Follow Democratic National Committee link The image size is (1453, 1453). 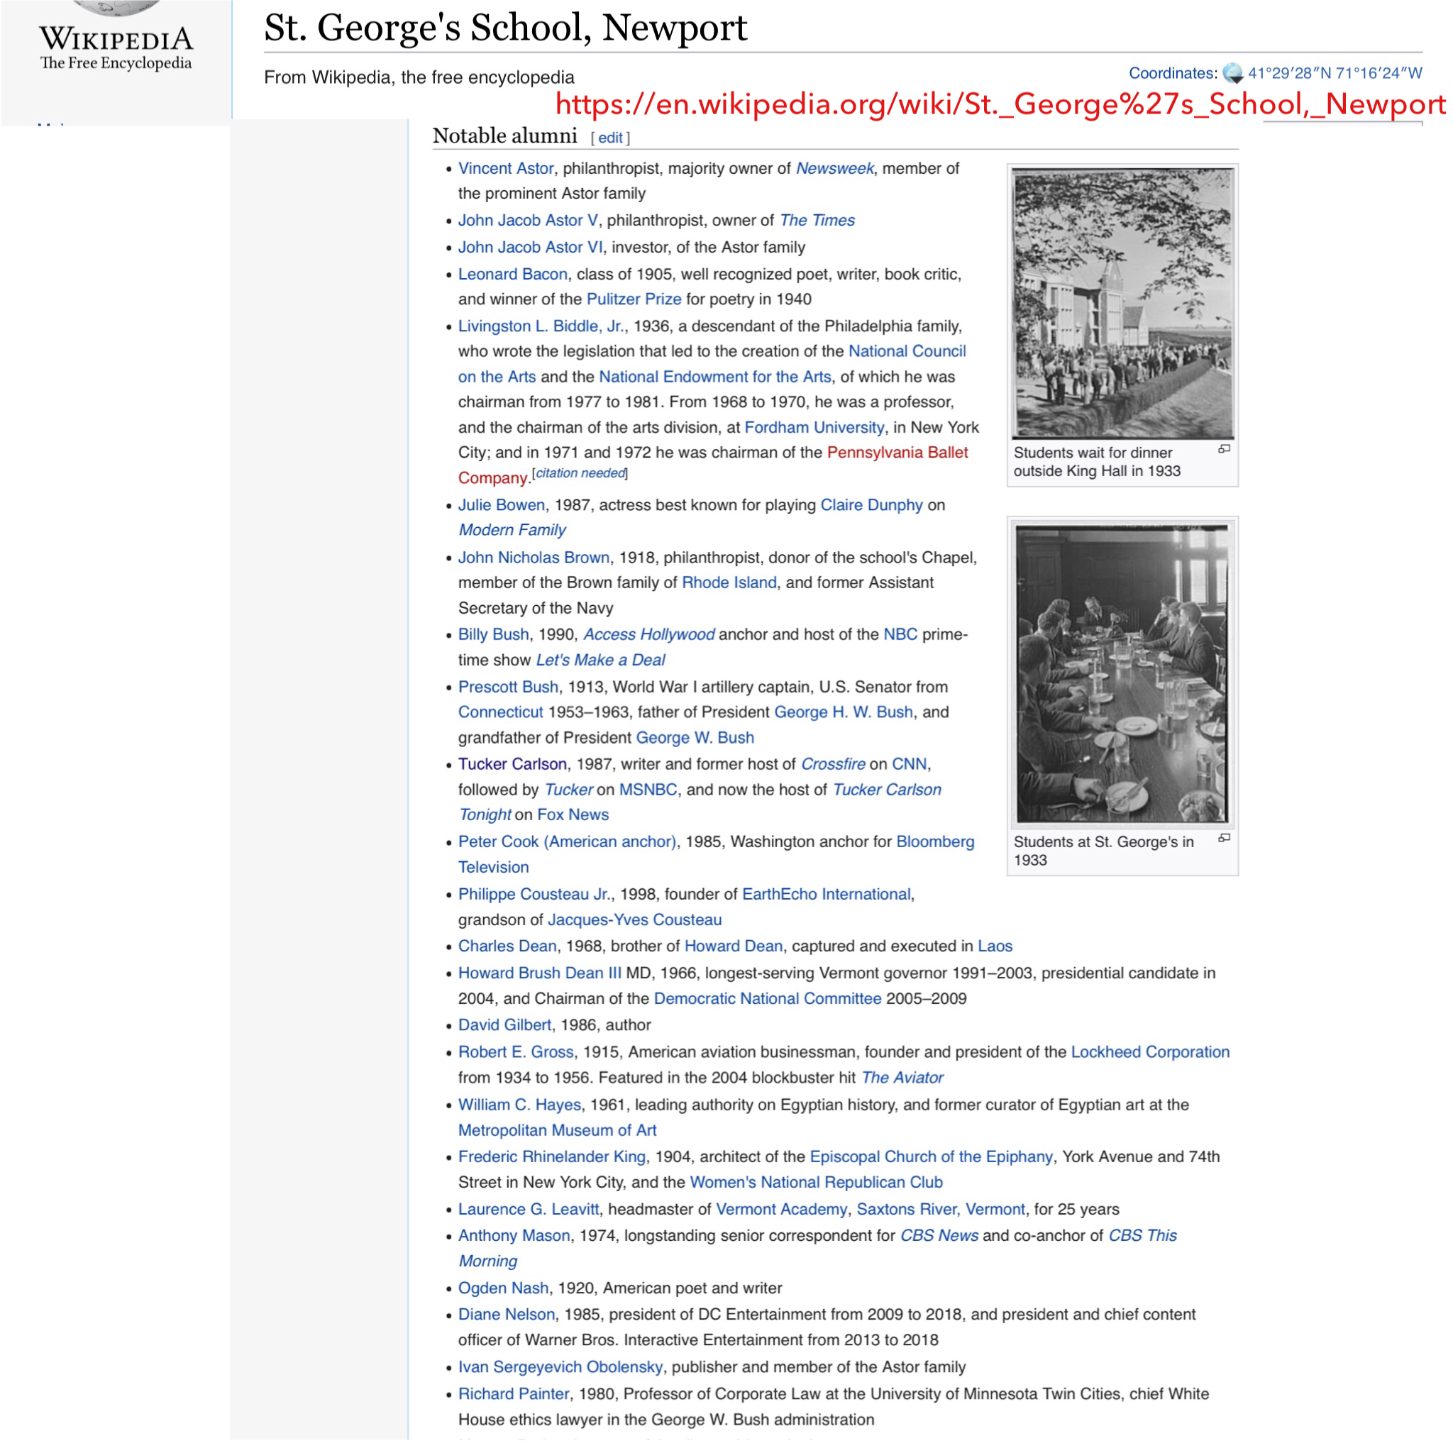point(768,999)
